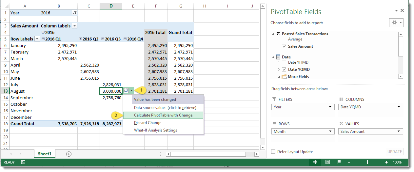Close the PivotTable Fields pane

click(402, 10)
